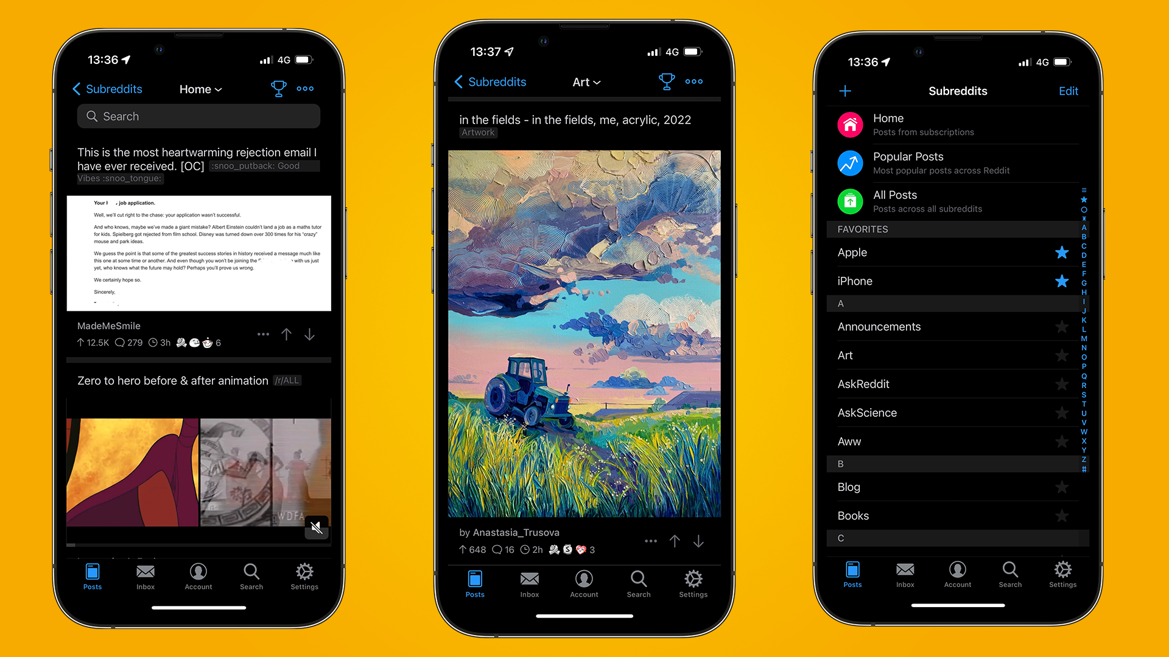
Task: Tap the upvote arrow on the Art post
Action: 675,539
